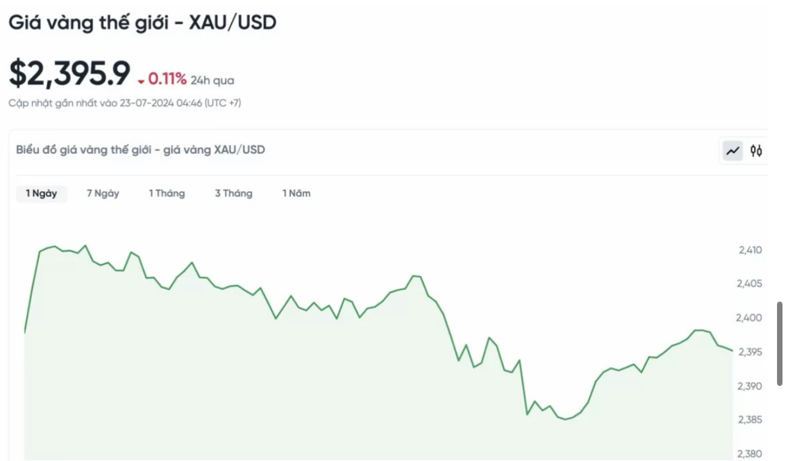Click the Giá vàng thế giới - XAU/USD heading
Image resolution: width=788 pixels, height=461 pixels.
(x=142, y=23)
